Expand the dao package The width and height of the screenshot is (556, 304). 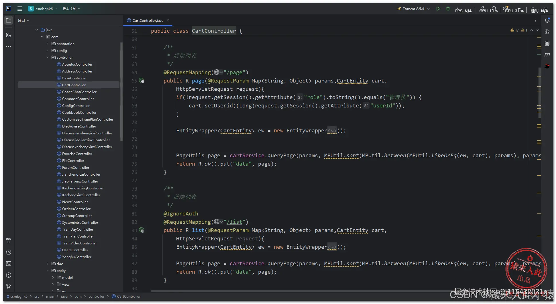(x=48, y=264)
